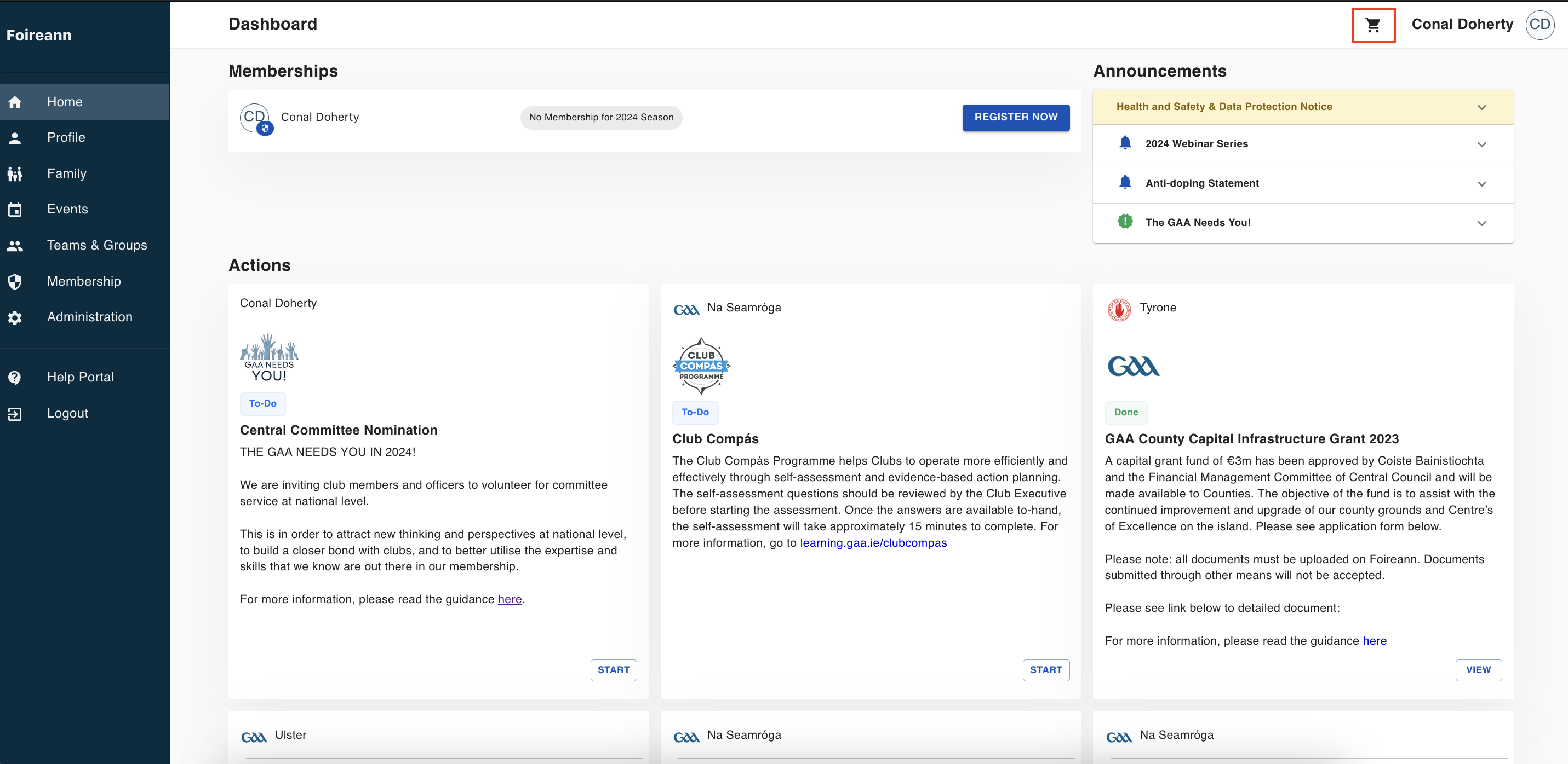Screen dimensions: 1568x764
Task: Open guidance 'here' link in Tyrone grant card
Action: pos(1374,640)
